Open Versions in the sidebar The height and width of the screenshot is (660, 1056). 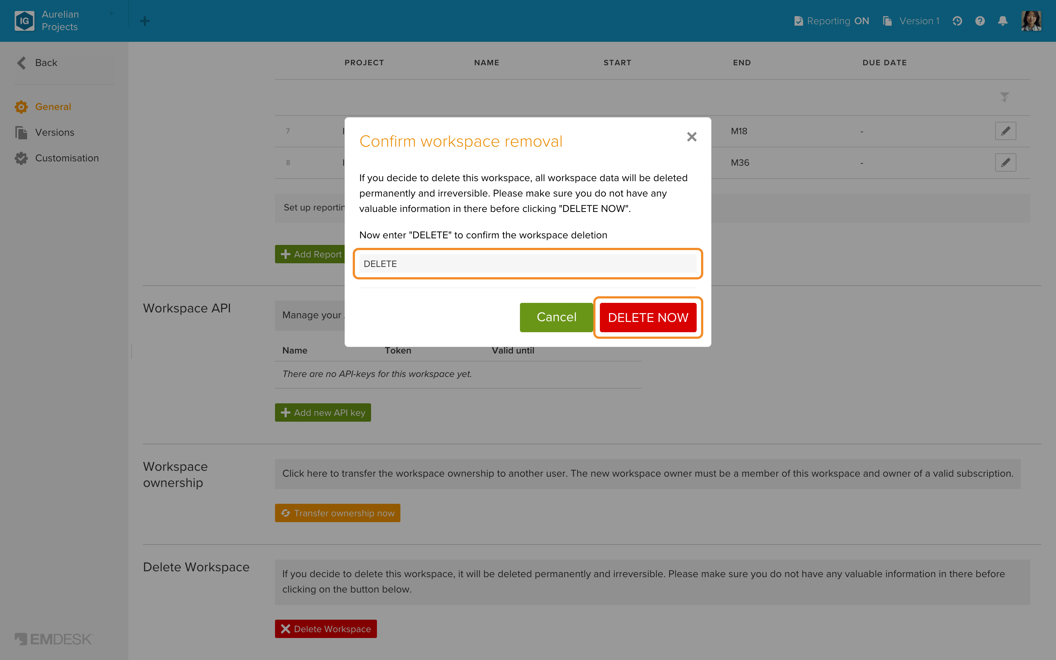(44, 132)
